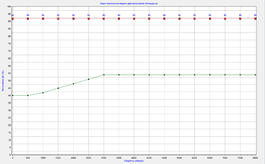
Task: Select the green curve point at 500 RPM
Action: click(28, 96)
